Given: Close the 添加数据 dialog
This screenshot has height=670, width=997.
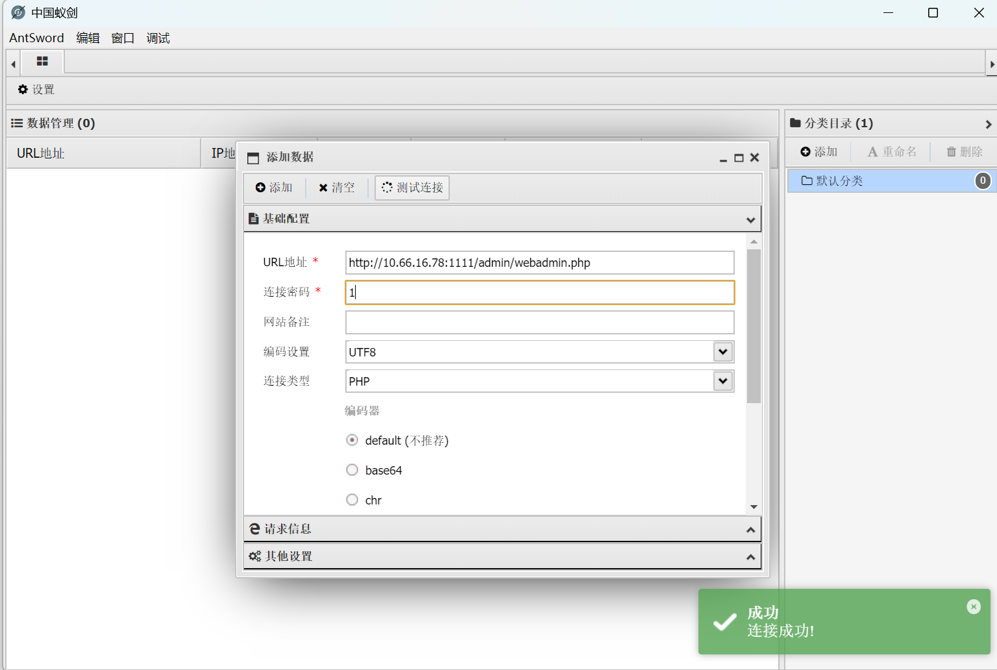Looking at the screenshot, I should (x=754, y=158).
